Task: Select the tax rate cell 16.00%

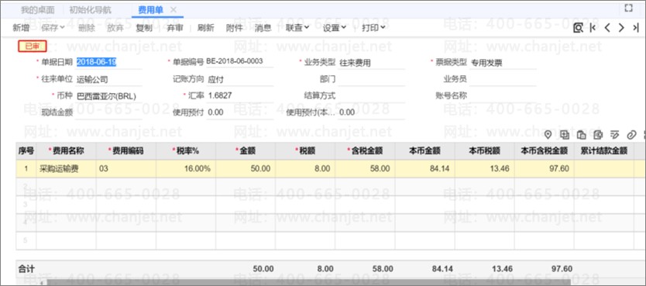Action: 186,169
